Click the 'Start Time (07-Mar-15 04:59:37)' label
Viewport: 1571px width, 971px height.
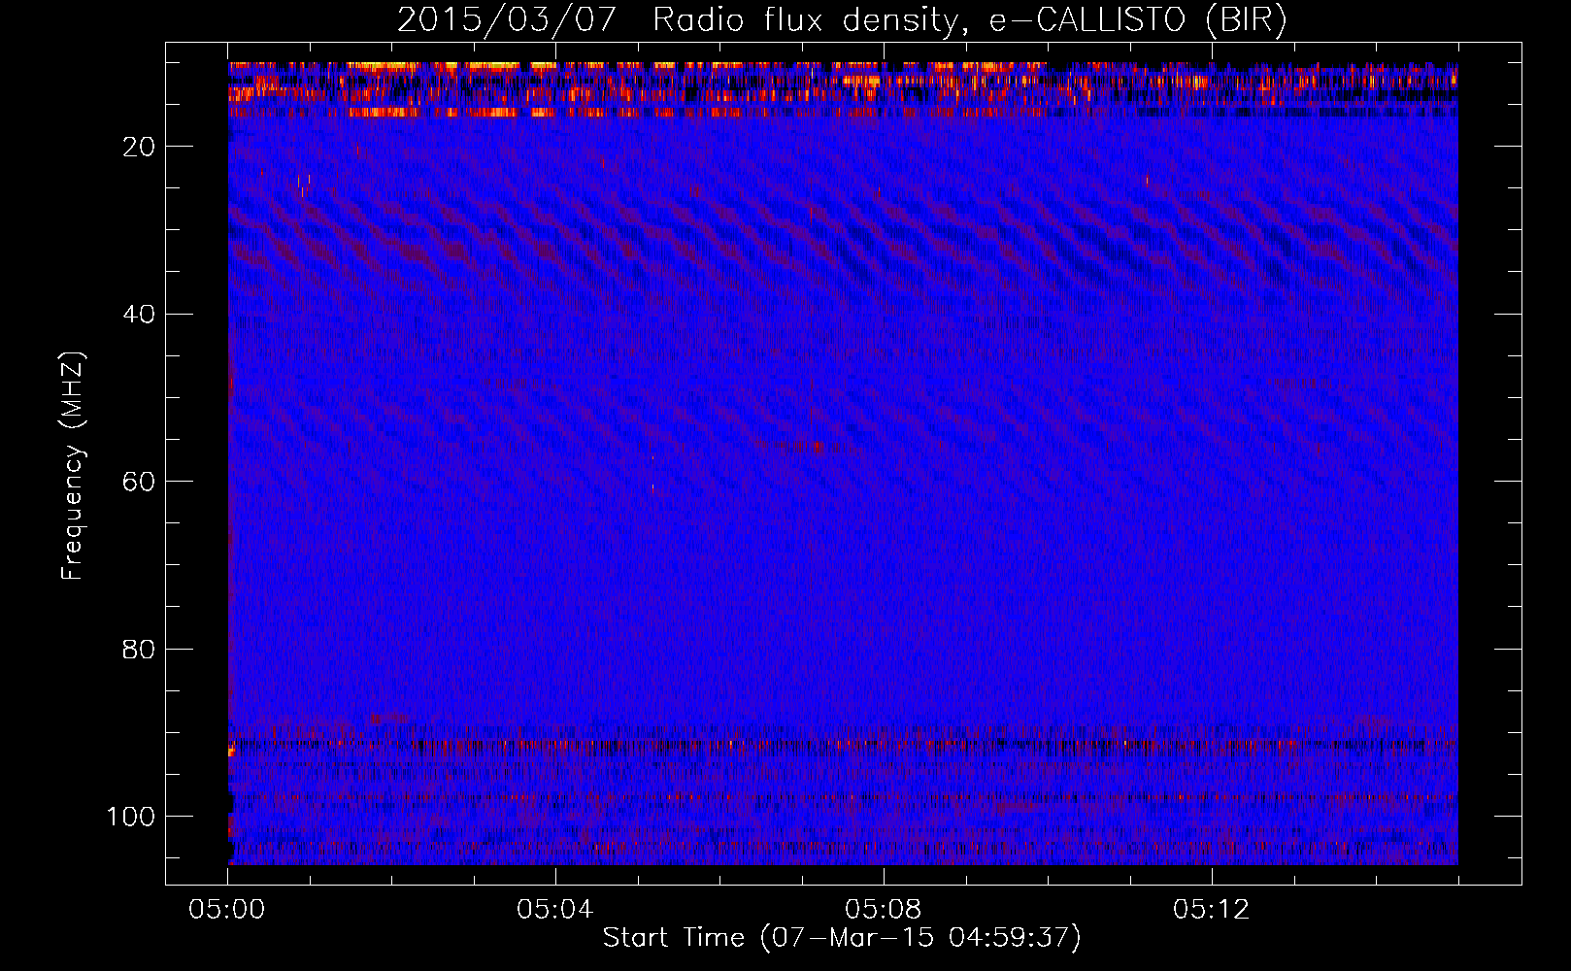[842, 938]
